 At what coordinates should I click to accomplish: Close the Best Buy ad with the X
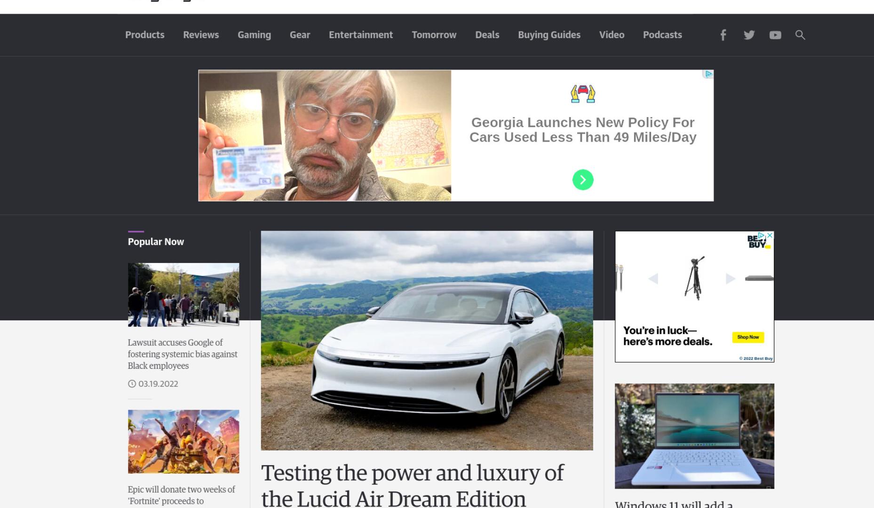[x=770, y=235]
